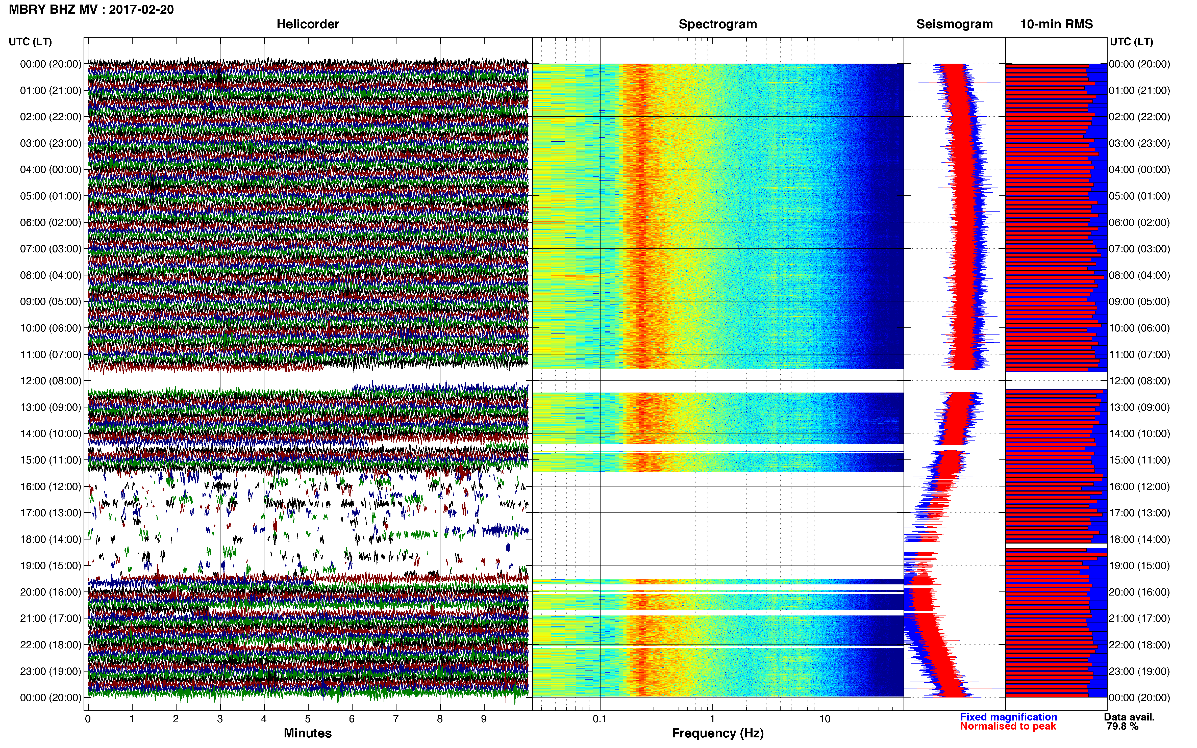Click the title 'MBRY BHZ MV : 2017-02-20'
Image resolution: width=1197 pixels, height=748 pixels.
coord(91,9)
